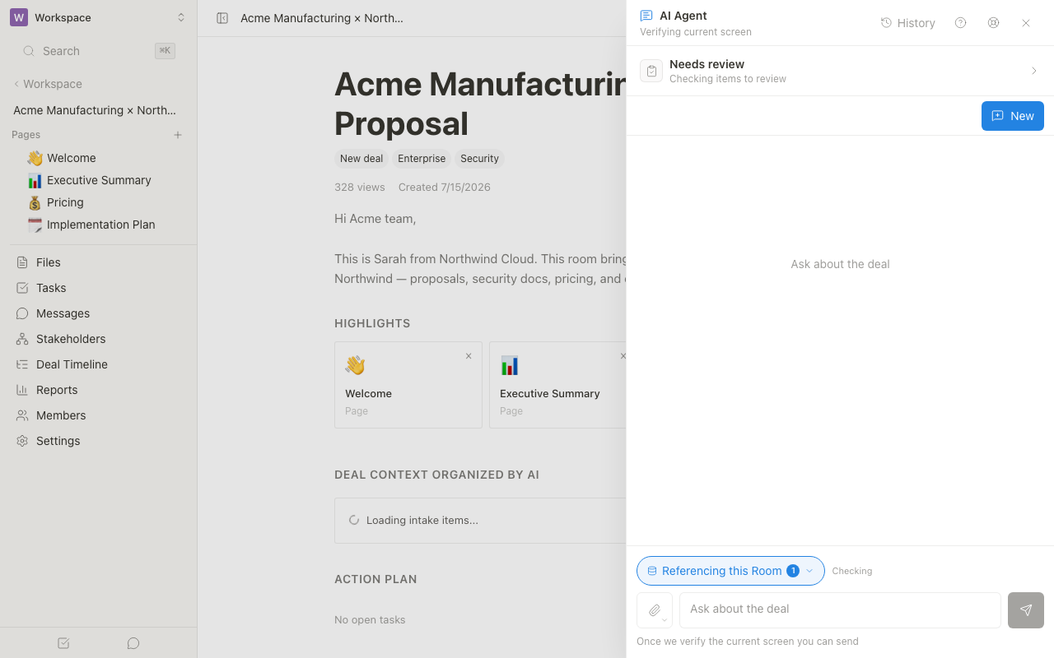Open the Executive Summary page in sidebar
Viewport: 1054px width, 658px height.
click(99, 180)
